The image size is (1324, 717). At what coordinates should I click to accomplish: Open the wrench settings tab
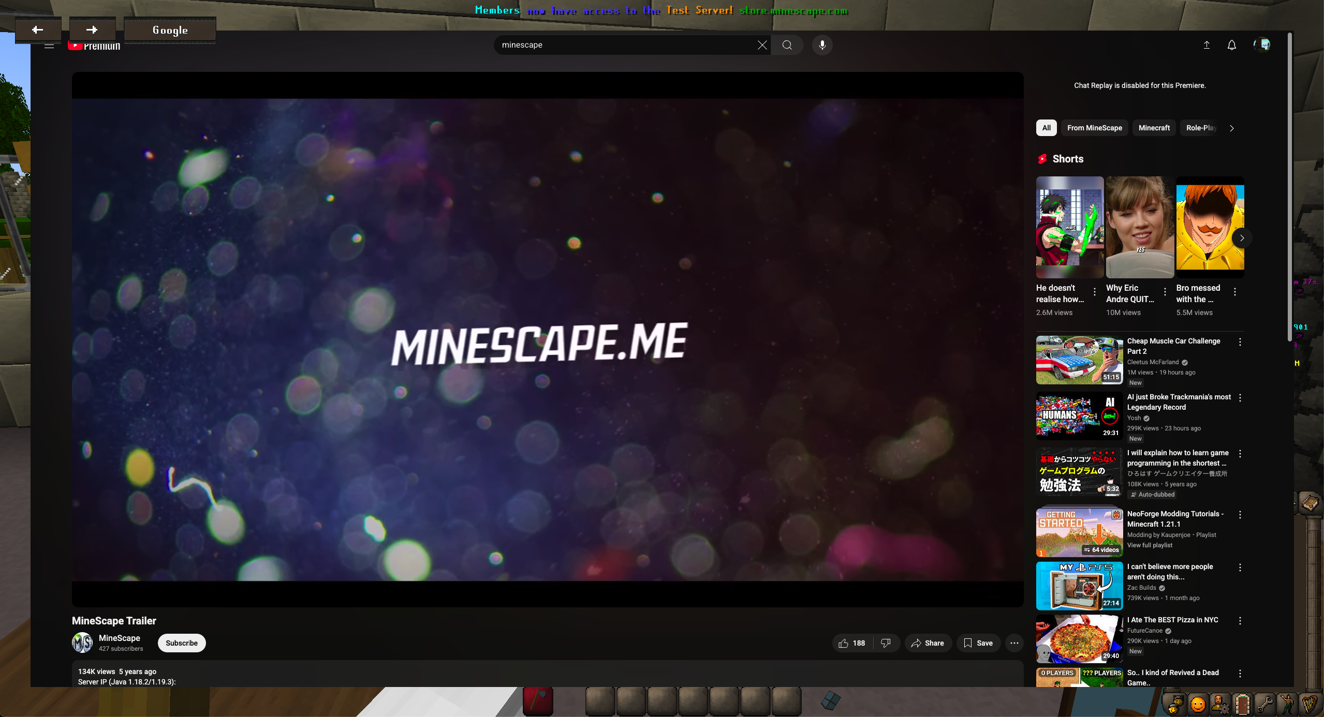(x=1264, y=704)
